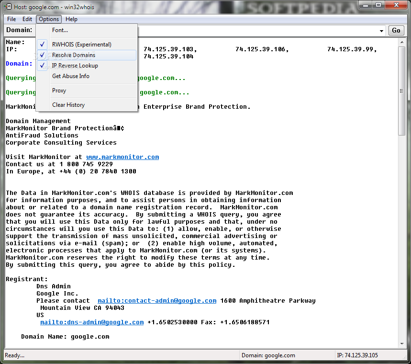Click the dns-admin@google.com mailto link
Screen dimensions: 411x364
pos(92,322)
